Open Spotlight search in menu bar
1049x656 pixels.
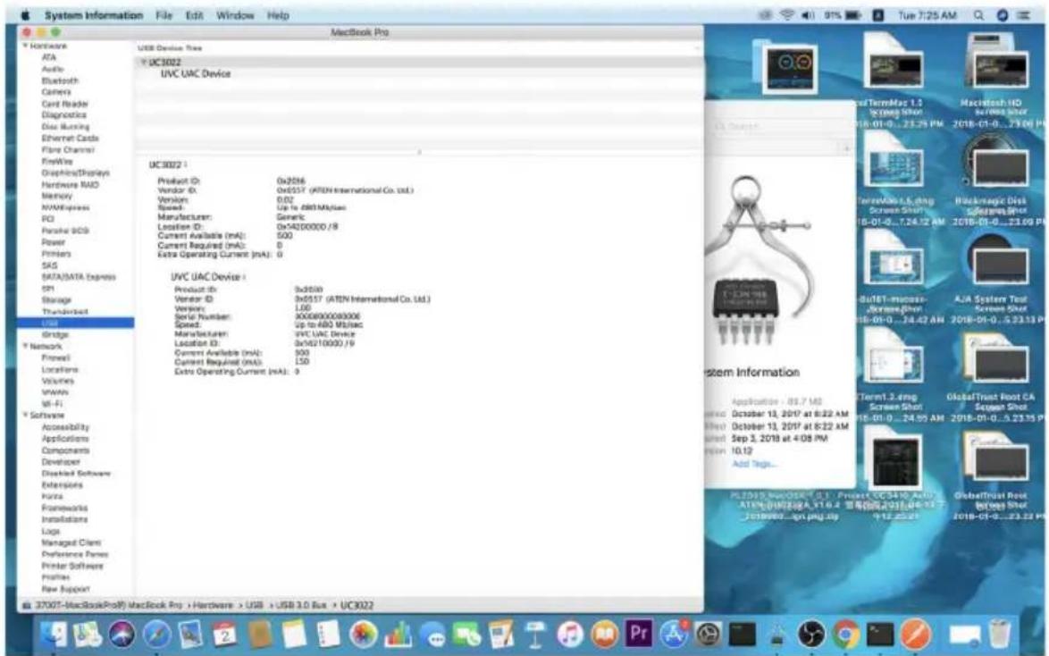978,14
